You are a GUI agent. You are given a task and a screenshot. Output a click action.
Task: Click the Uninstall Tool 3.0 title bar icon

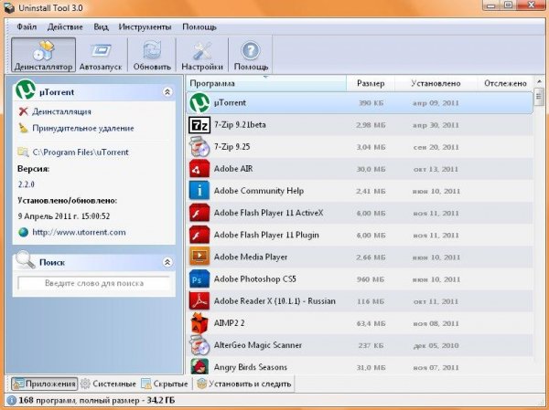[x=8, y=7]
